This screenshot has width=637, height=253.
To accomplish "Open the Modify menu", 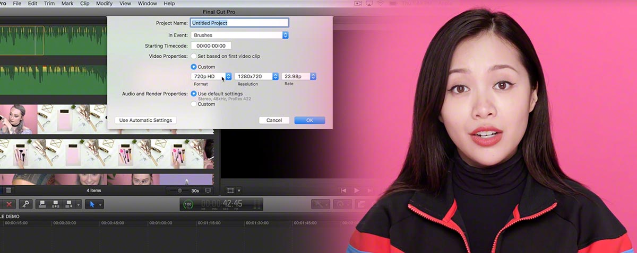I will (x=105, y=3).
